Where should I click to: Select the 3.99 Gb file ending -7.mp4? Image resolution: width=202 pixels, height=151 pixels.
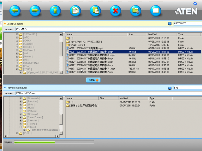[133, 72]
